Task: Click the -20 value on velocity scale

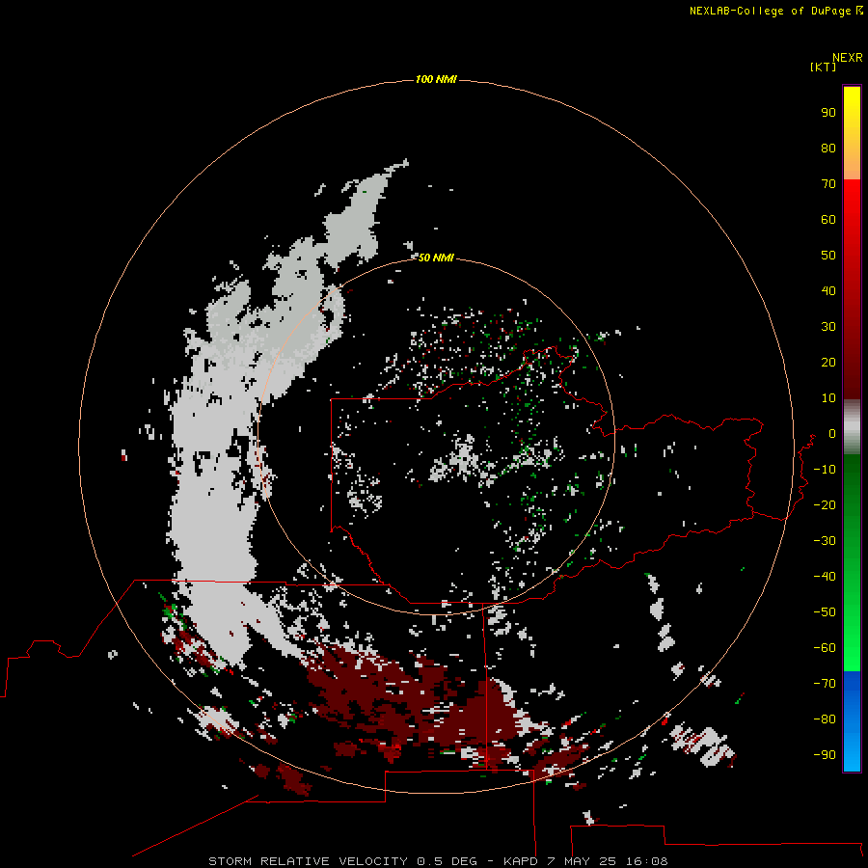Action: (825, 504)
